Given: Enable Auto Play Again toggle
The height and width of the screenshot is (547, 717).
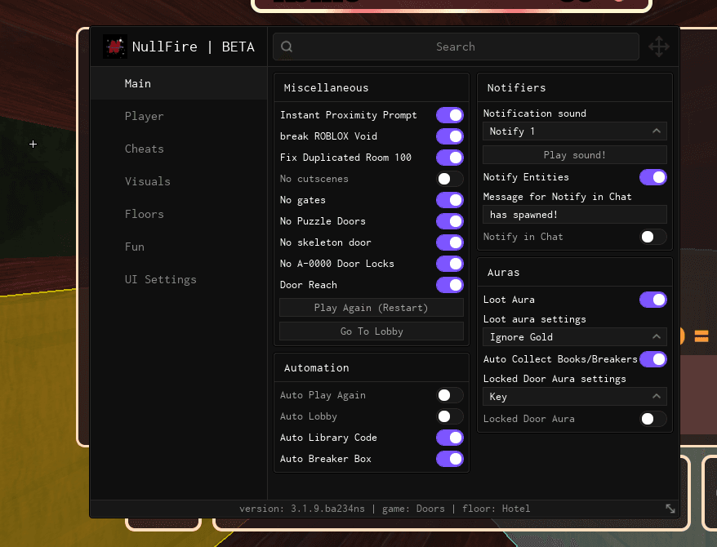Looking at the screenshot, I should click(x=449, y=395).
